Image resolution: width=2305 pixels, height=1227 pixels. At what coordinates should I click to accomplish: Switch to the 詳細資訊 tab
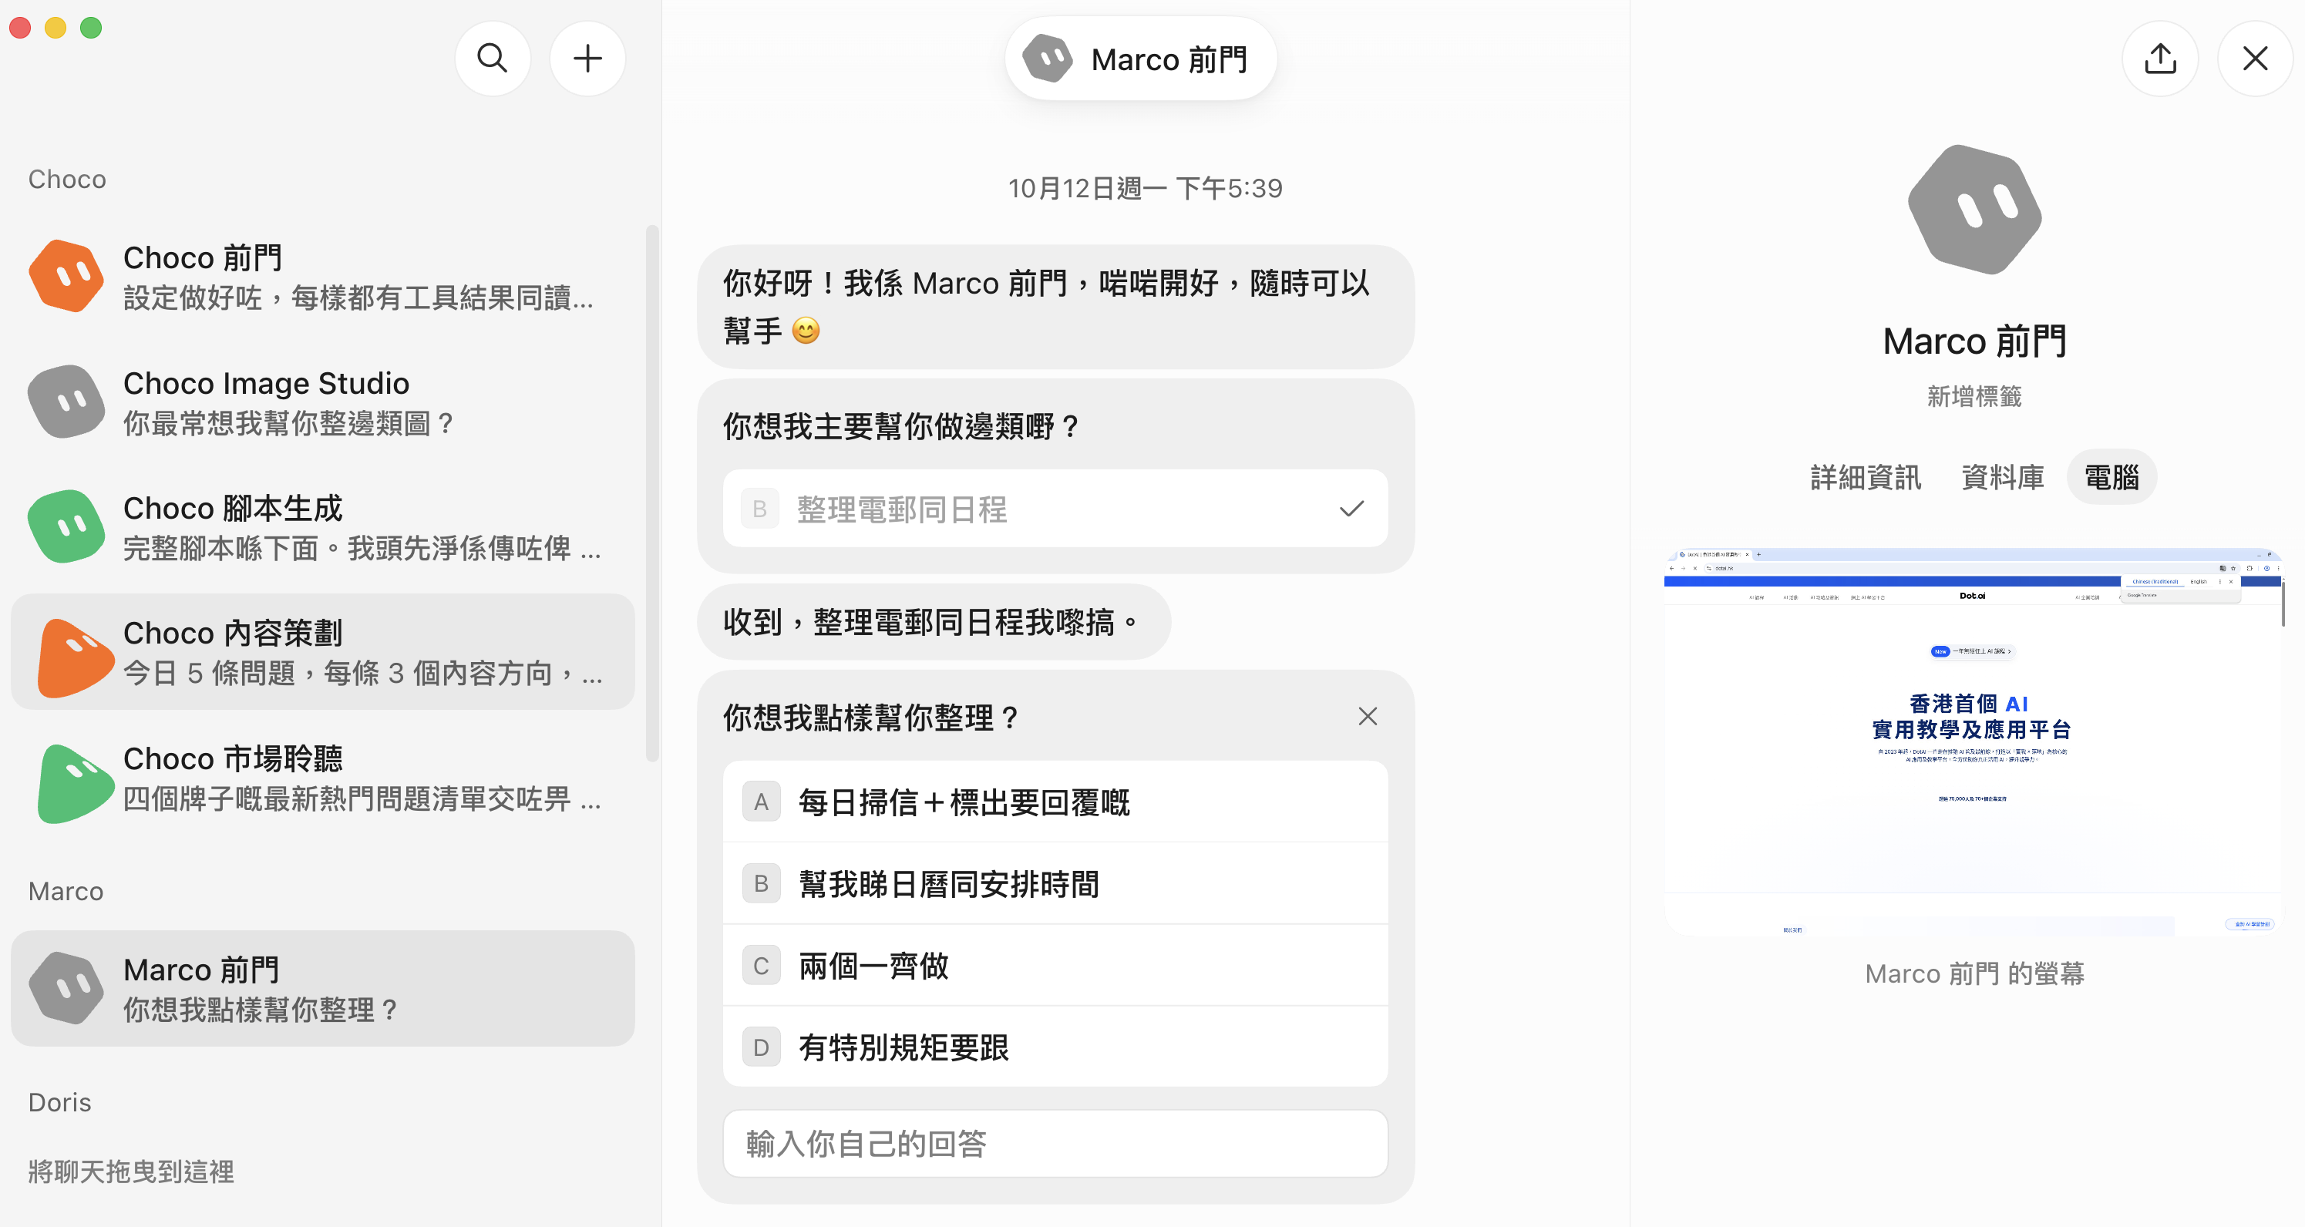(x=1866, y=476)
